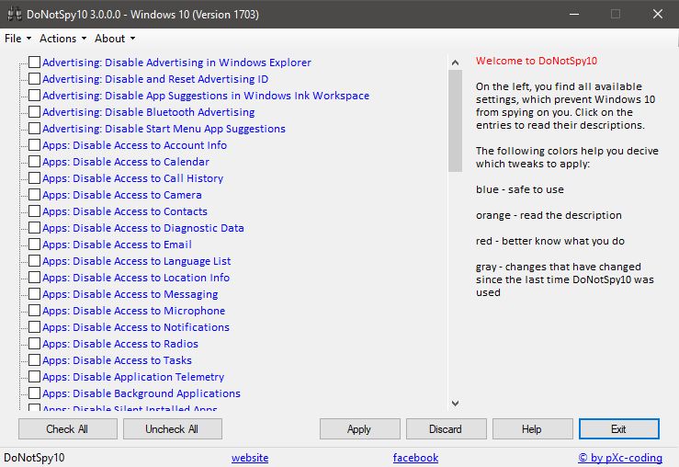The width and height of the screenshot is (679, 467).
Task: Select the Disable Access to Location Info entry
Action: (136, 278)
